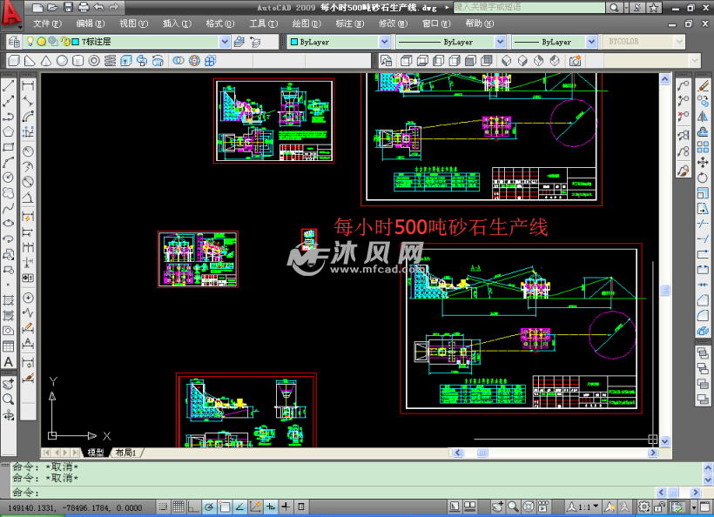Viewport: 714px width, 517px height.
Task: Toggle Dynamic Input in status bar
Action: 271,507
